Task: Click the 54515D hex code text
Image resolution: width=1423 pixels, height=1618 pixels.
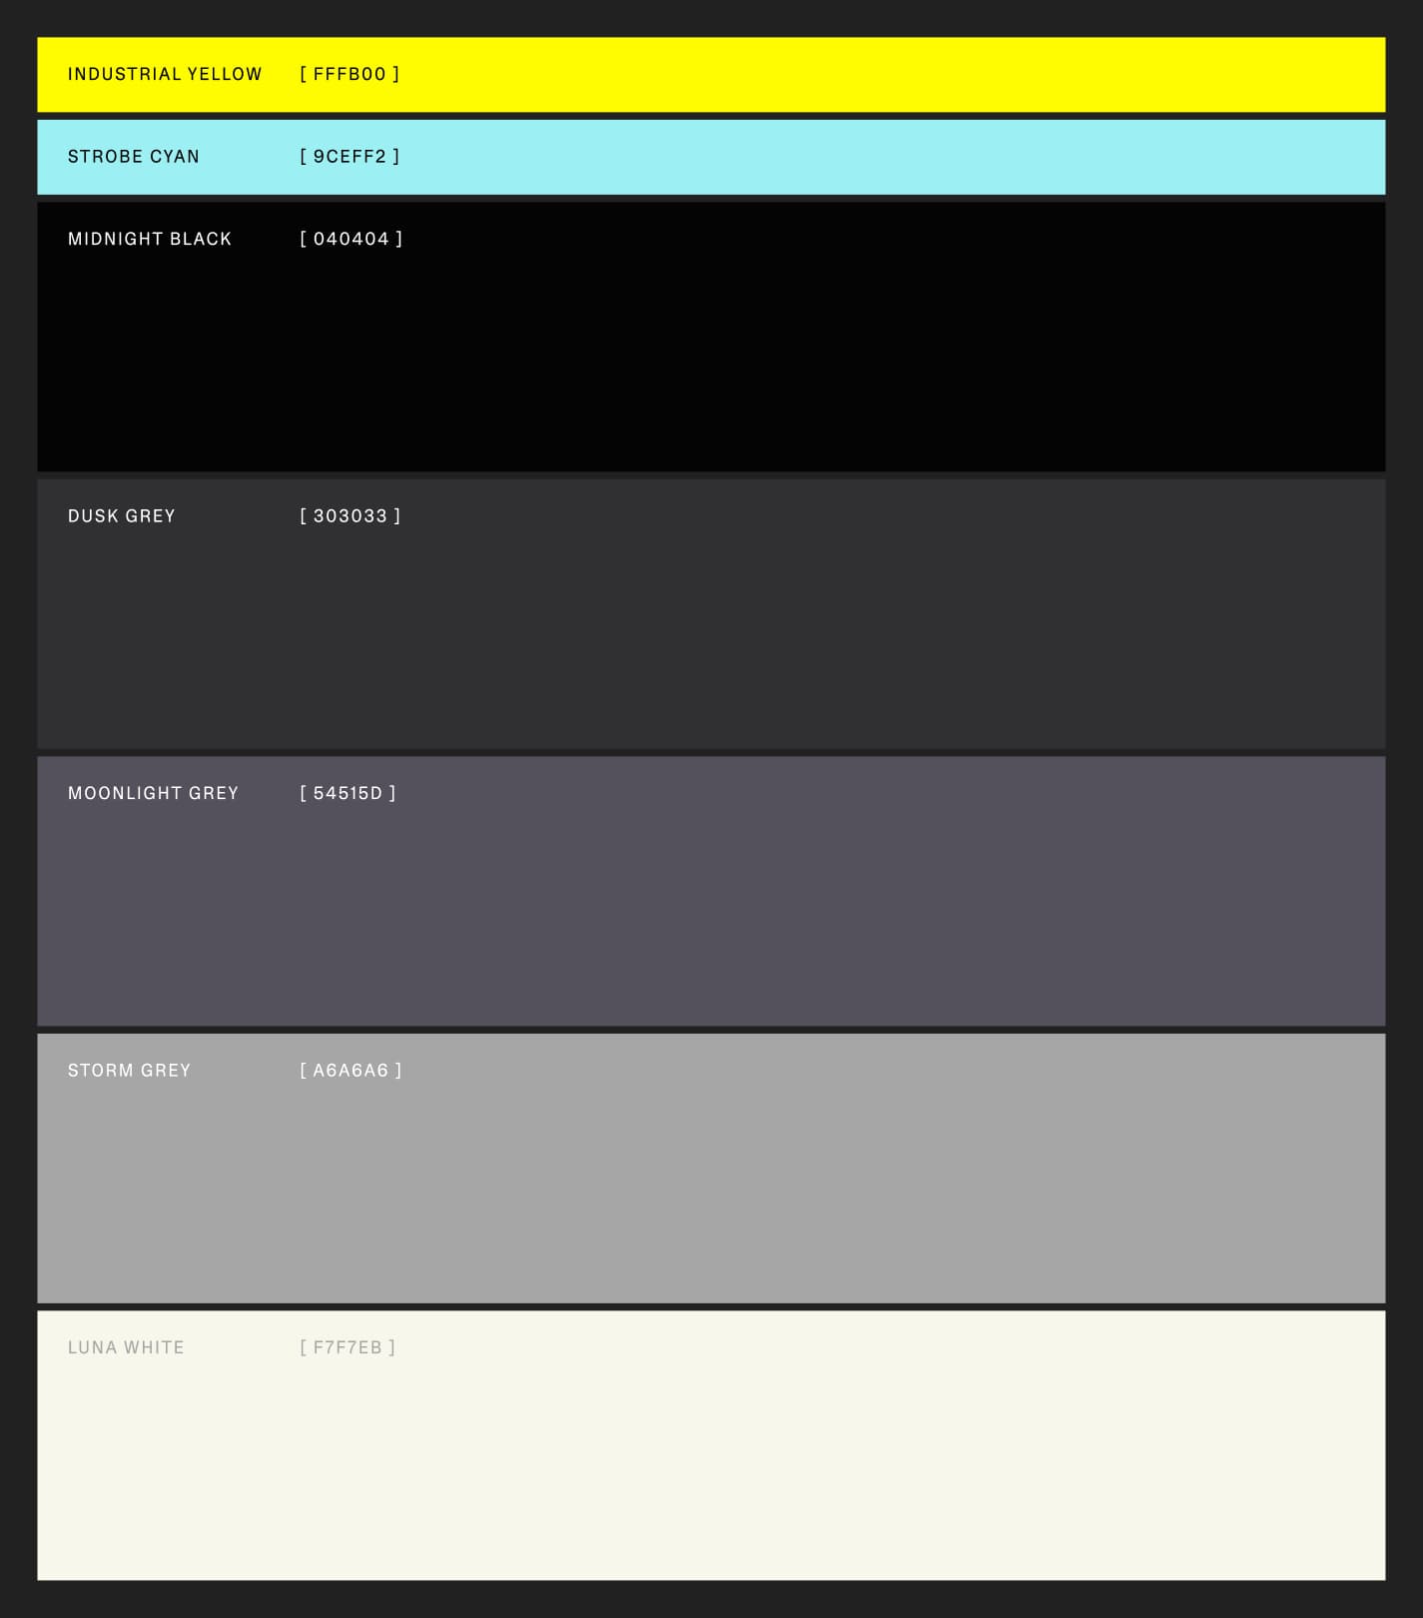Action: click(348, 793)
